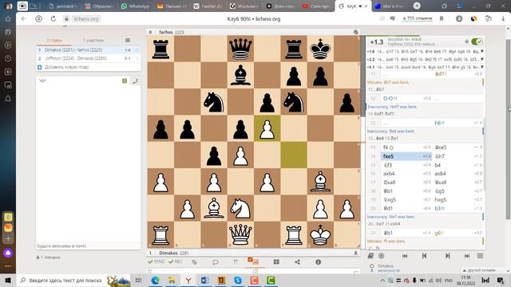Toggle the green chat note button
The height and width of the screenshot is (287, 511).
[125, 81]
